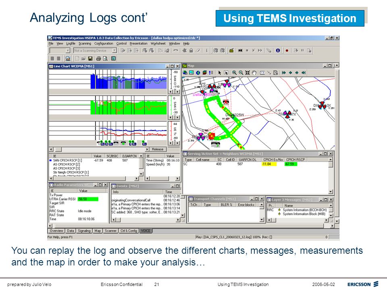Switch to the Data worksheet tab
The width and height of the screenshot is (387, 290).
click(x=70, y=231)
